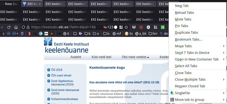Open the 3s bookmark
Viewport: 227px width, 104px height.
pyautogui.click(x=129, y=34)
